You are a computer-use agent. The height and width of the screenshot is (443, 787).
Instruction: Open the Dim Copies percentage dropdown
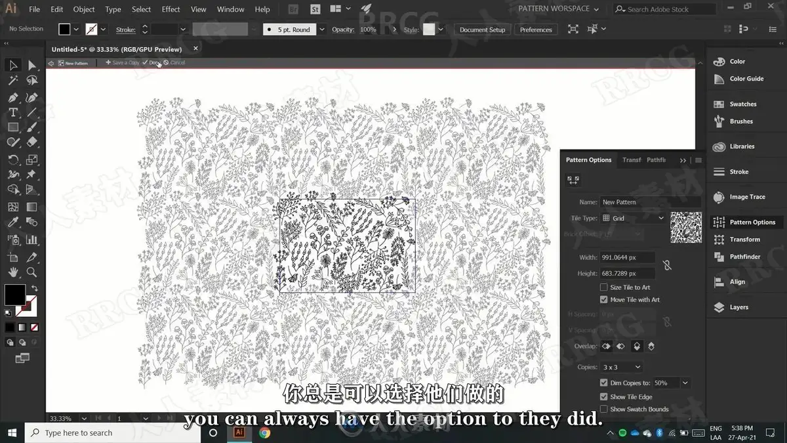(x=685, y=383)
